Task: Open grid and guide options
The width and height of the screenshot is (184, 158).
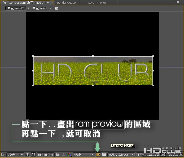Action: pos(28,155)
